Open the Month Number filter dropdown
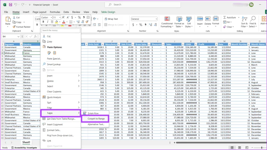 click(x=249, y=44)
